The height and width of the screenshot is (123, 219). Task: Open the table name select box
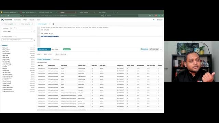pos(17,40)
